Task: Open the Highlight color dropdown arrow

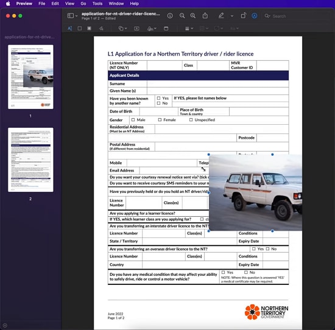Action: point(232,16)
